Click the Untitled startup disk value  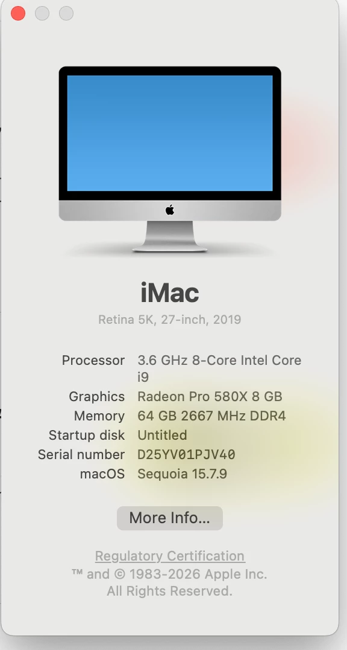(162, 435)
